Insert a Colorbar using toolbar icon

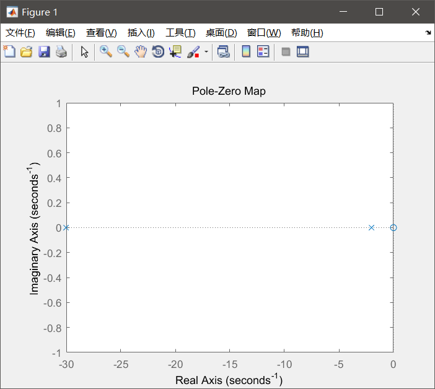[x=246, y=51]
